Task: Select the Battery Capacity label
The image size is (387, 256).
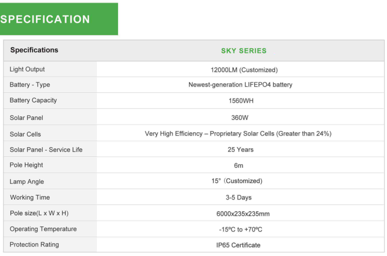Action: tap(34, 101)
